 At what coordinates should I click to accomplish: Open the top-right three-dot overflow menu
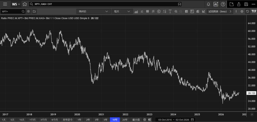(253, 4)
